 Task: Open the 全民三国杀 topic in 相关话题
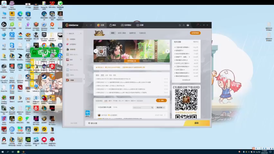pos(179,70)
